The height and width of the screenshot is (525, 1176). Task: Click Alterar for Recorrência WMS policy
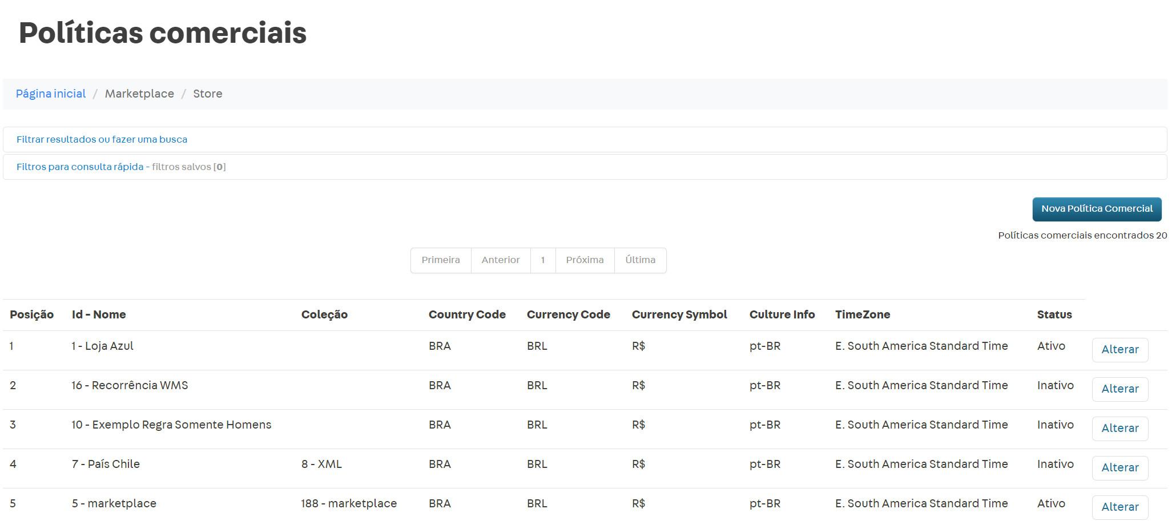(1119, 389)
